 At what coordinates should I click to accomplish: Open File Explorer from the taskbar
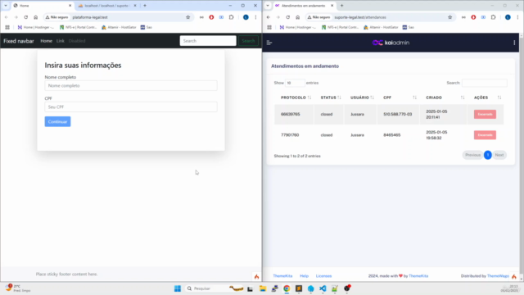click(x=263, y=288)
